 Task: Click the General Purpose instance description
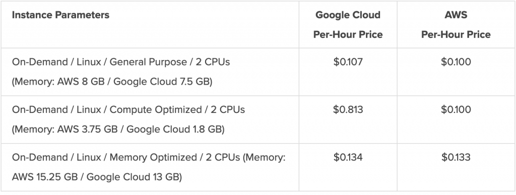[x=121, y=72]
